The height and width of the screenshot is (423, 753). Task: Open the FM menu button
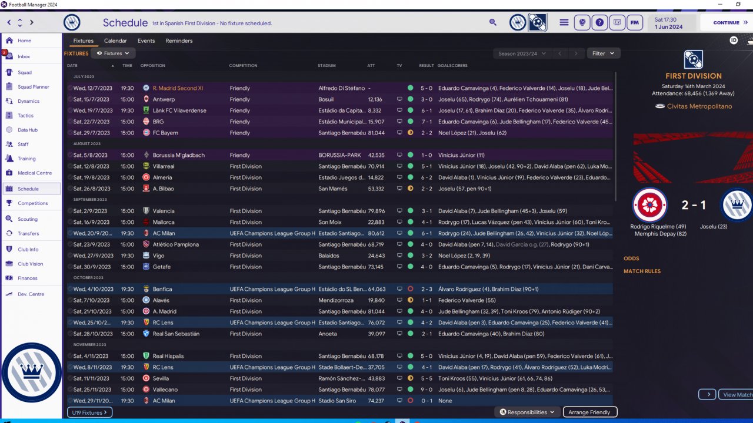coord(635,22)
